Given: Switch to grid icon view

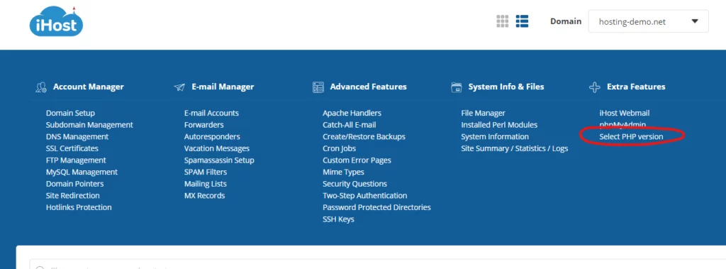Looking at the screenshot, I should [503, 21].
